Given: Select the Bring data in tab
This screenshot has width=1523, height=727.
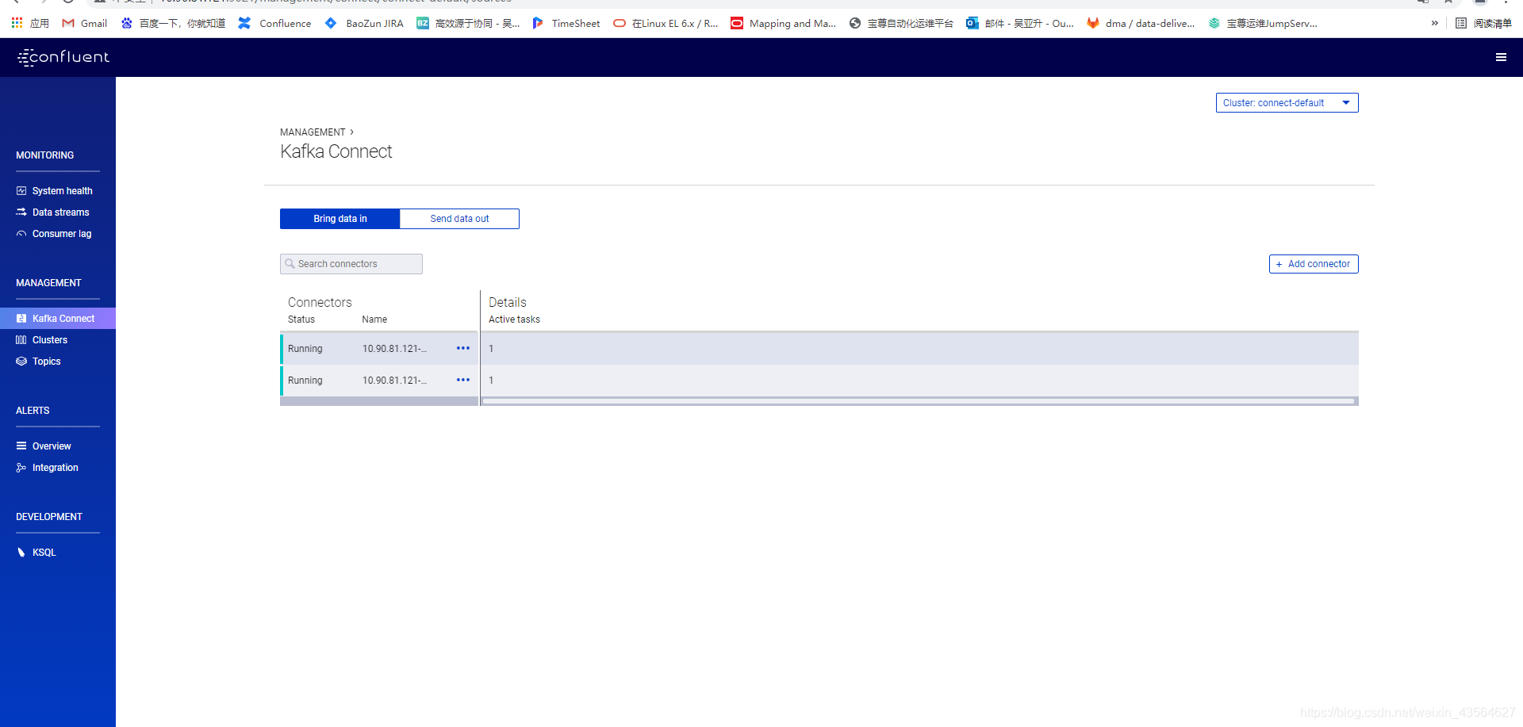Looking at the screenshot, I should tap(340, 218).
